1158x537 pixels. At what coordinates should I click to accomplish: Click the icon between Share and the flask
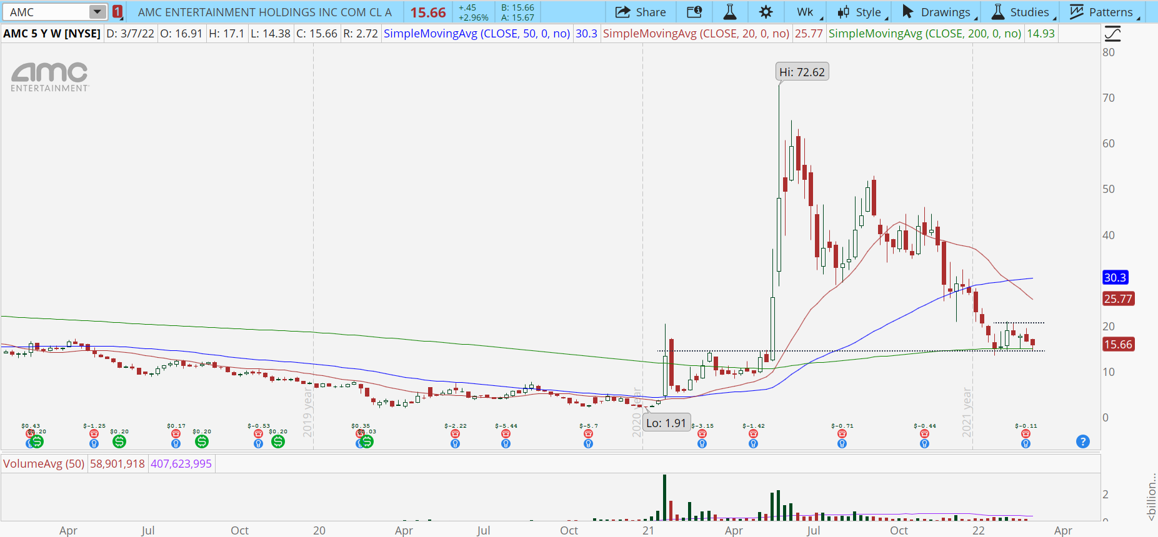click(x=694, y=12)
